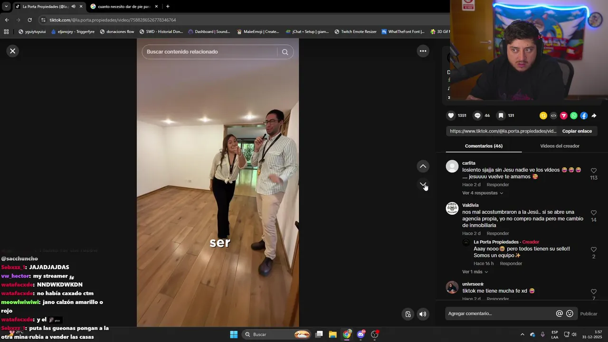Screen dimensions: 608x342
Task: Click the search magnifier icon in video
Action: pos(285,52)
